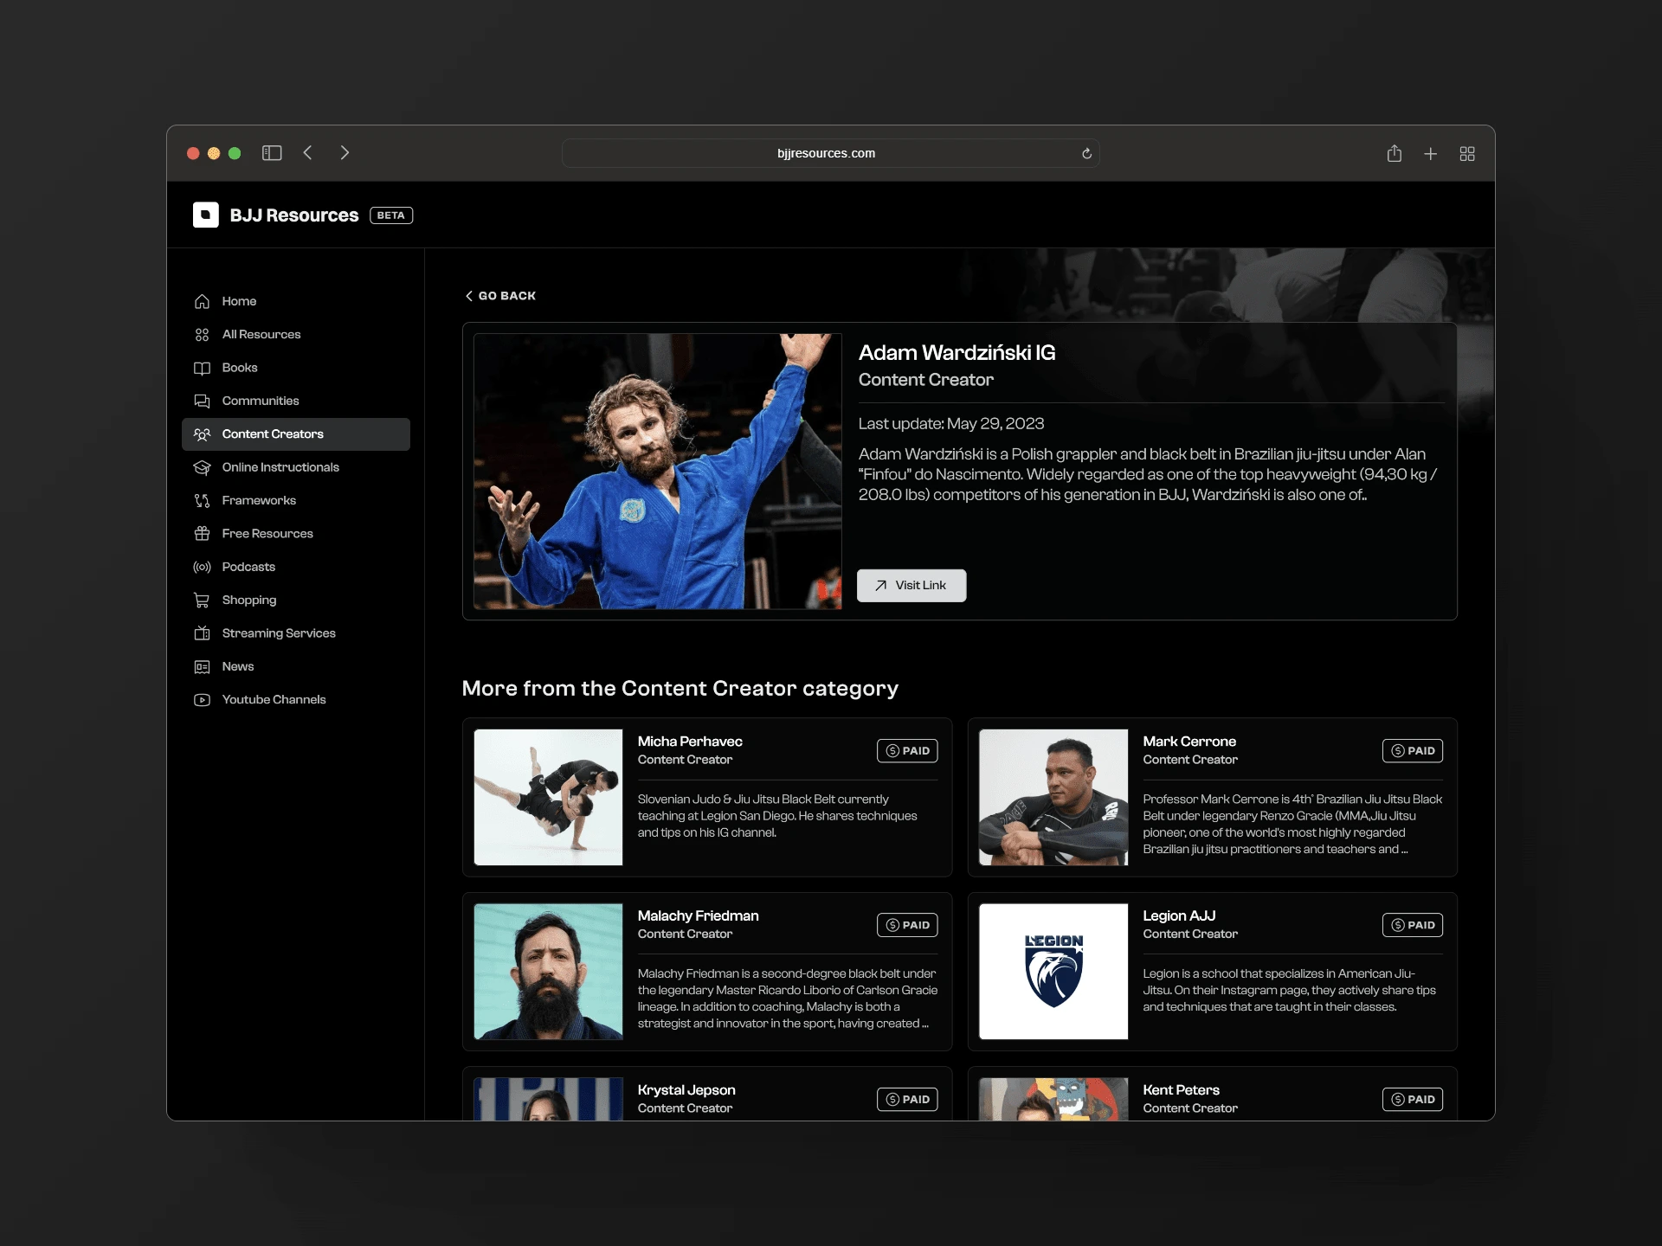Open Shopping from the sidebar
The image size is (1662, 1246).
click(x=296, y=600)
